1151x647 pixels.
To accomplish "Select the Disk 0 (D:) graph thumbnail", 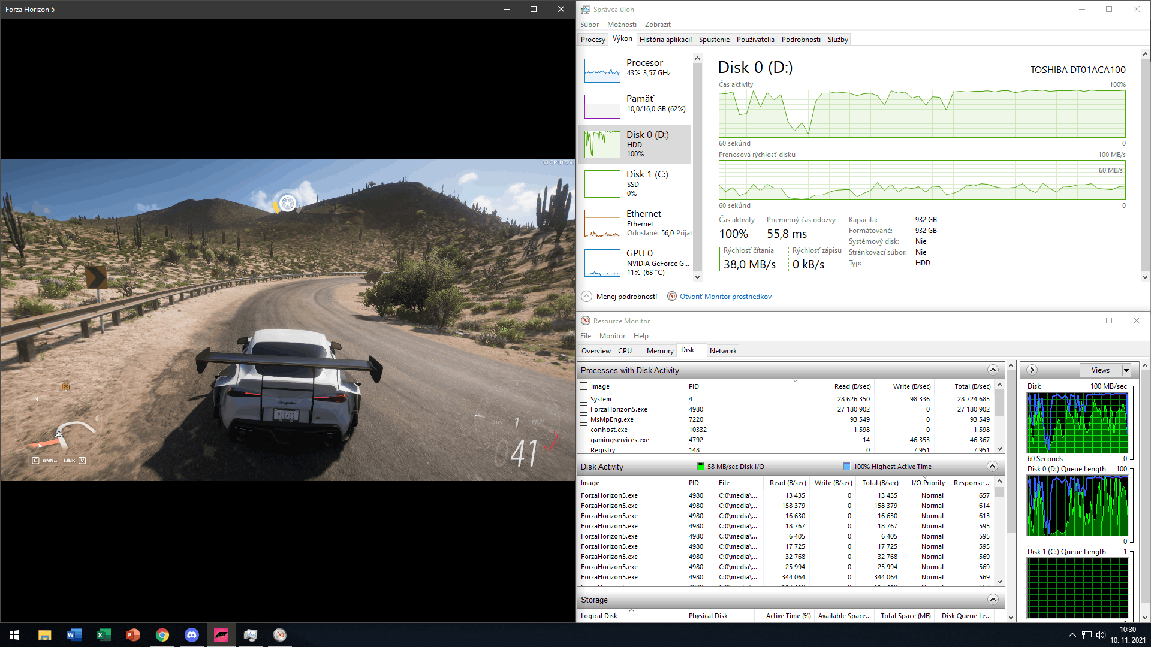I will coord(602,144).
